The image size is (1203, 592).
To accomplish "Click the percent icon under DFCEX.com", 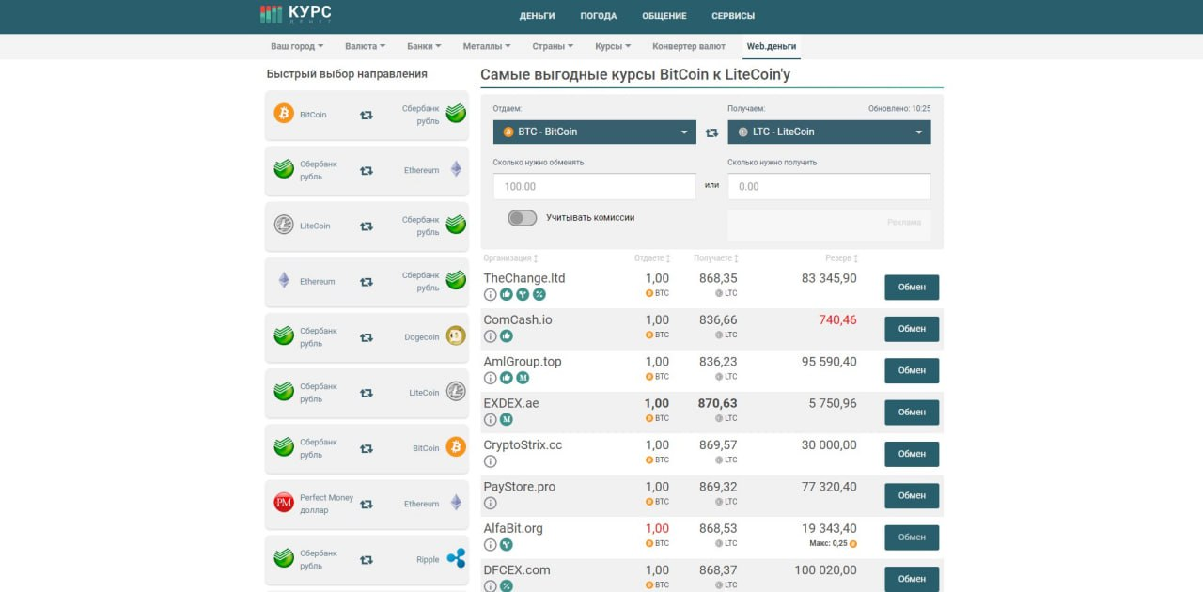I will pyautogui.click(x=507, y=586).
